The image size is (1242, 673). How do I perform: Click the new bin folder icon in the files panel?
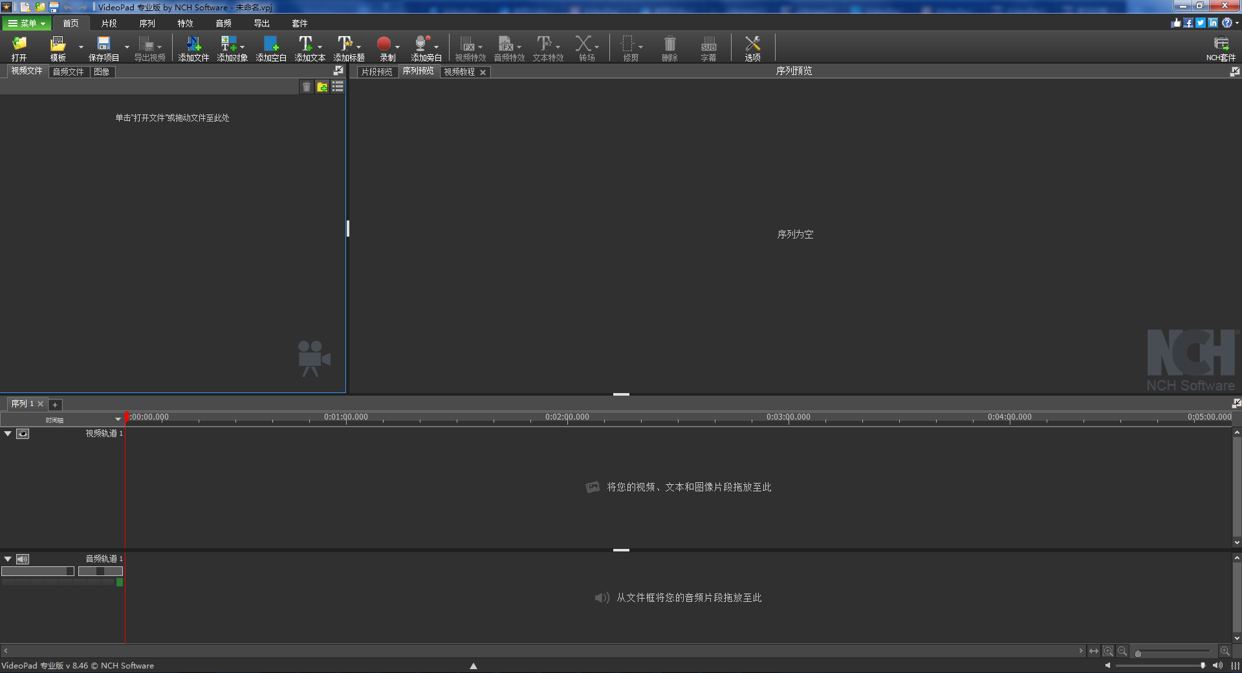click(321, 87)
